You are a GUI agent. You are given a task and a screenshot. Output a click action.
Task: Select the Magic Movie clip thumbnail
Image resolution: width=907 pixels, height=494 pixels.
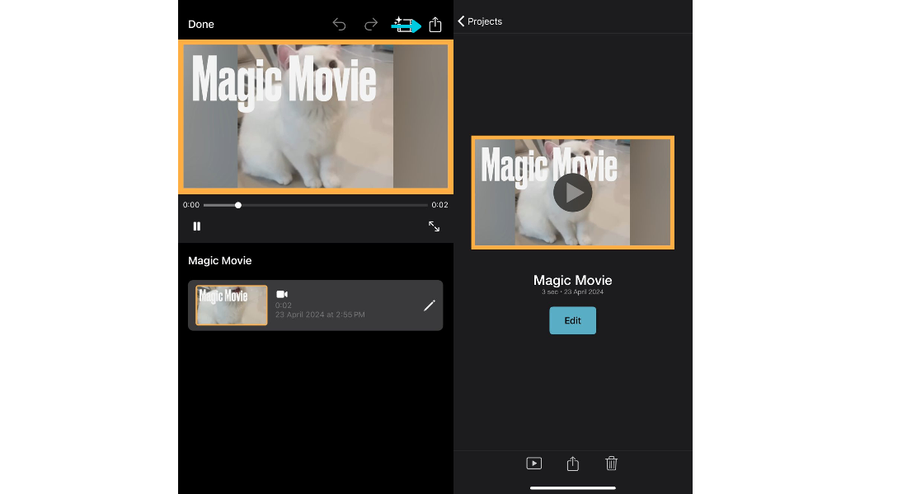[x=232, y=305]
